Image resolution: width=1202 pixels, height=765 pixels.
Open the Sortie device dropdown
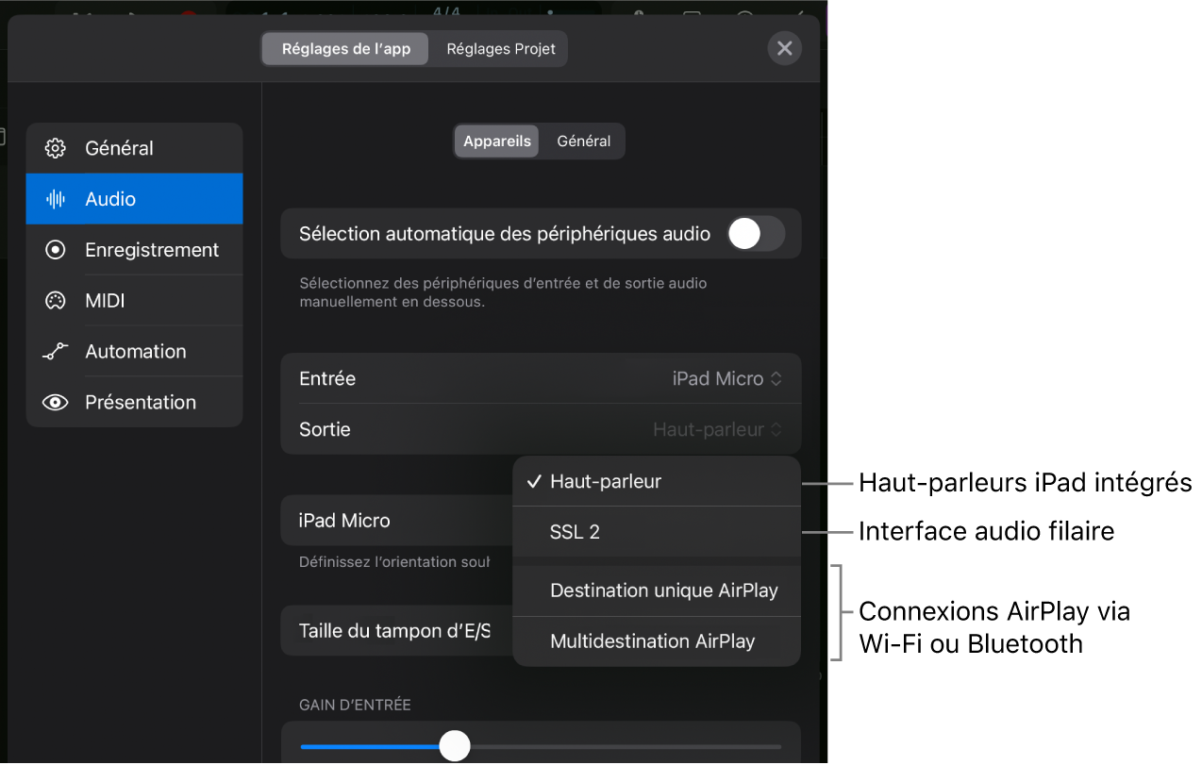718,429
